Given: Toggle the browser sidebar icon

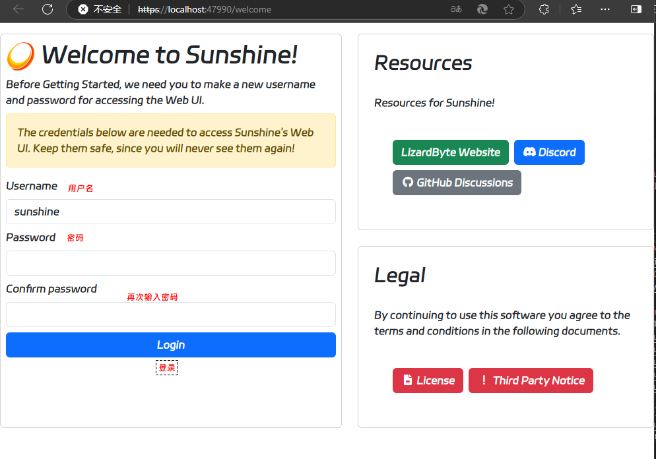Looking at the screenshot, I should [636, 9].
